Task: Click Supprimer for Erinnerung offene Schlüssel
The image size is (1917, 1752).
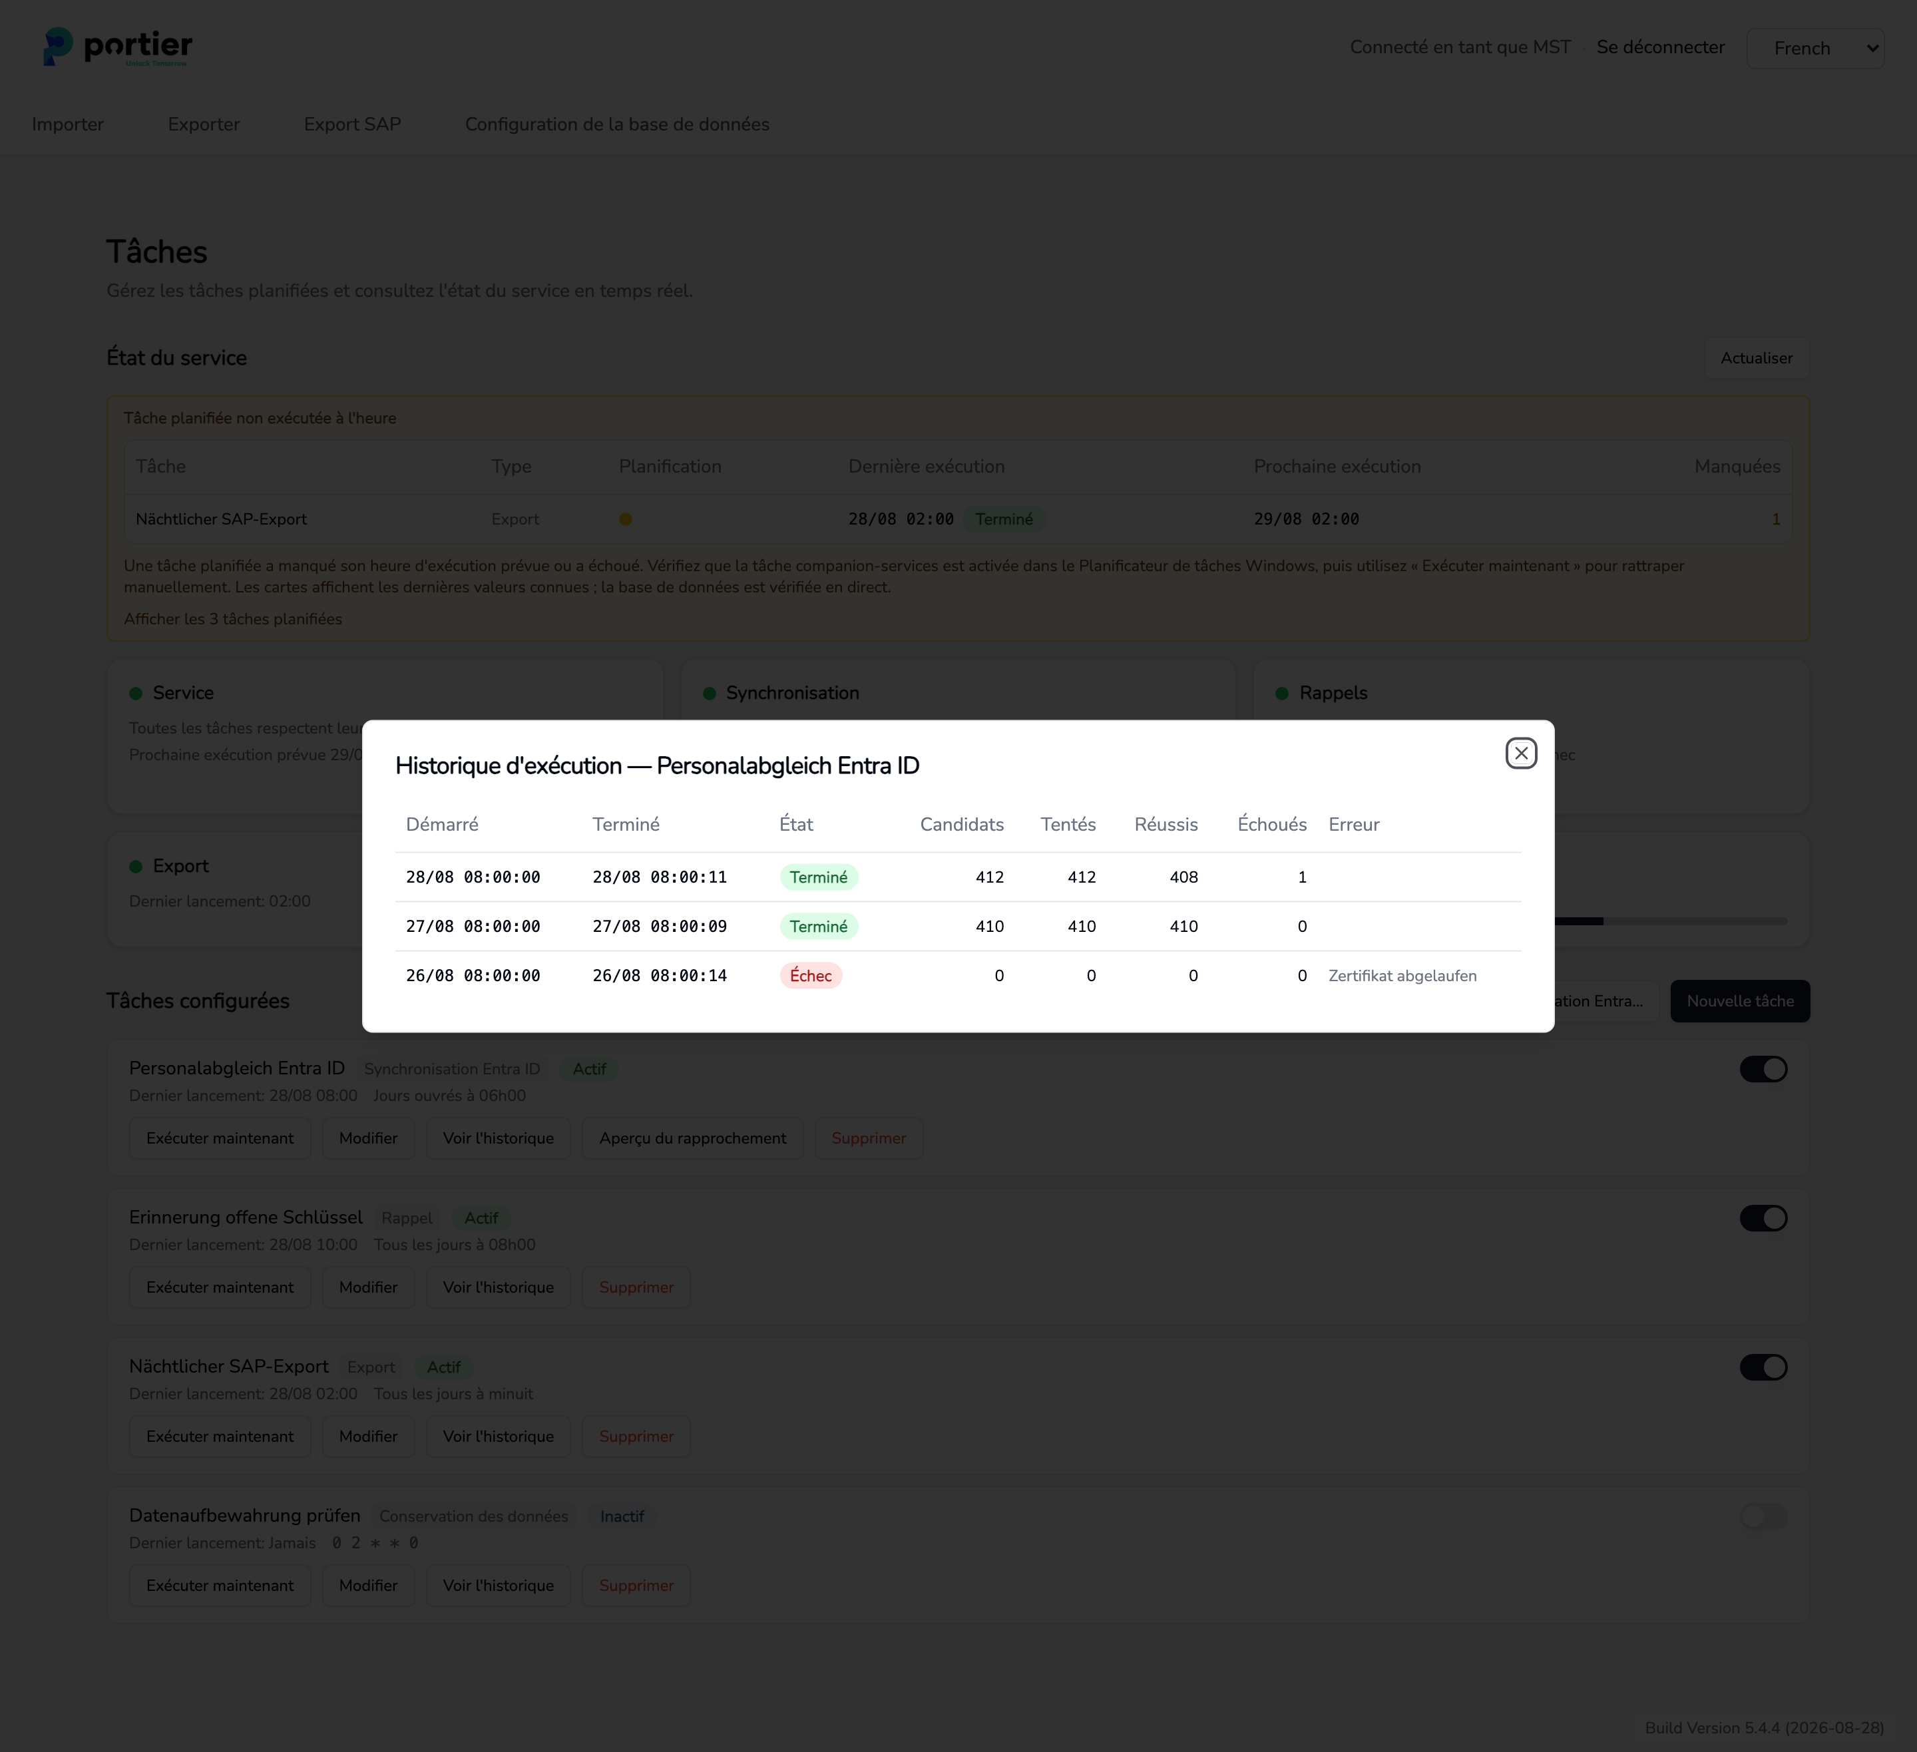Action: (x=636, y=1288)
